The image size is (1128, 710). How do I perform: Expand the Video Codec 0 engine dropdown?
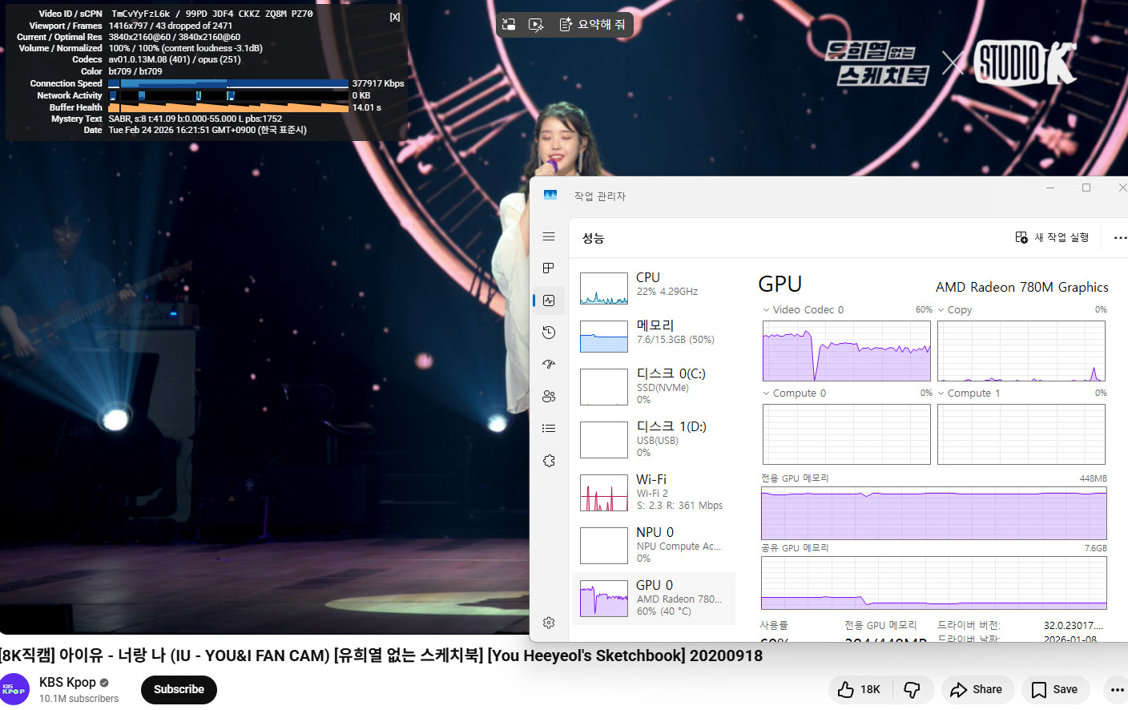point(766,310)
